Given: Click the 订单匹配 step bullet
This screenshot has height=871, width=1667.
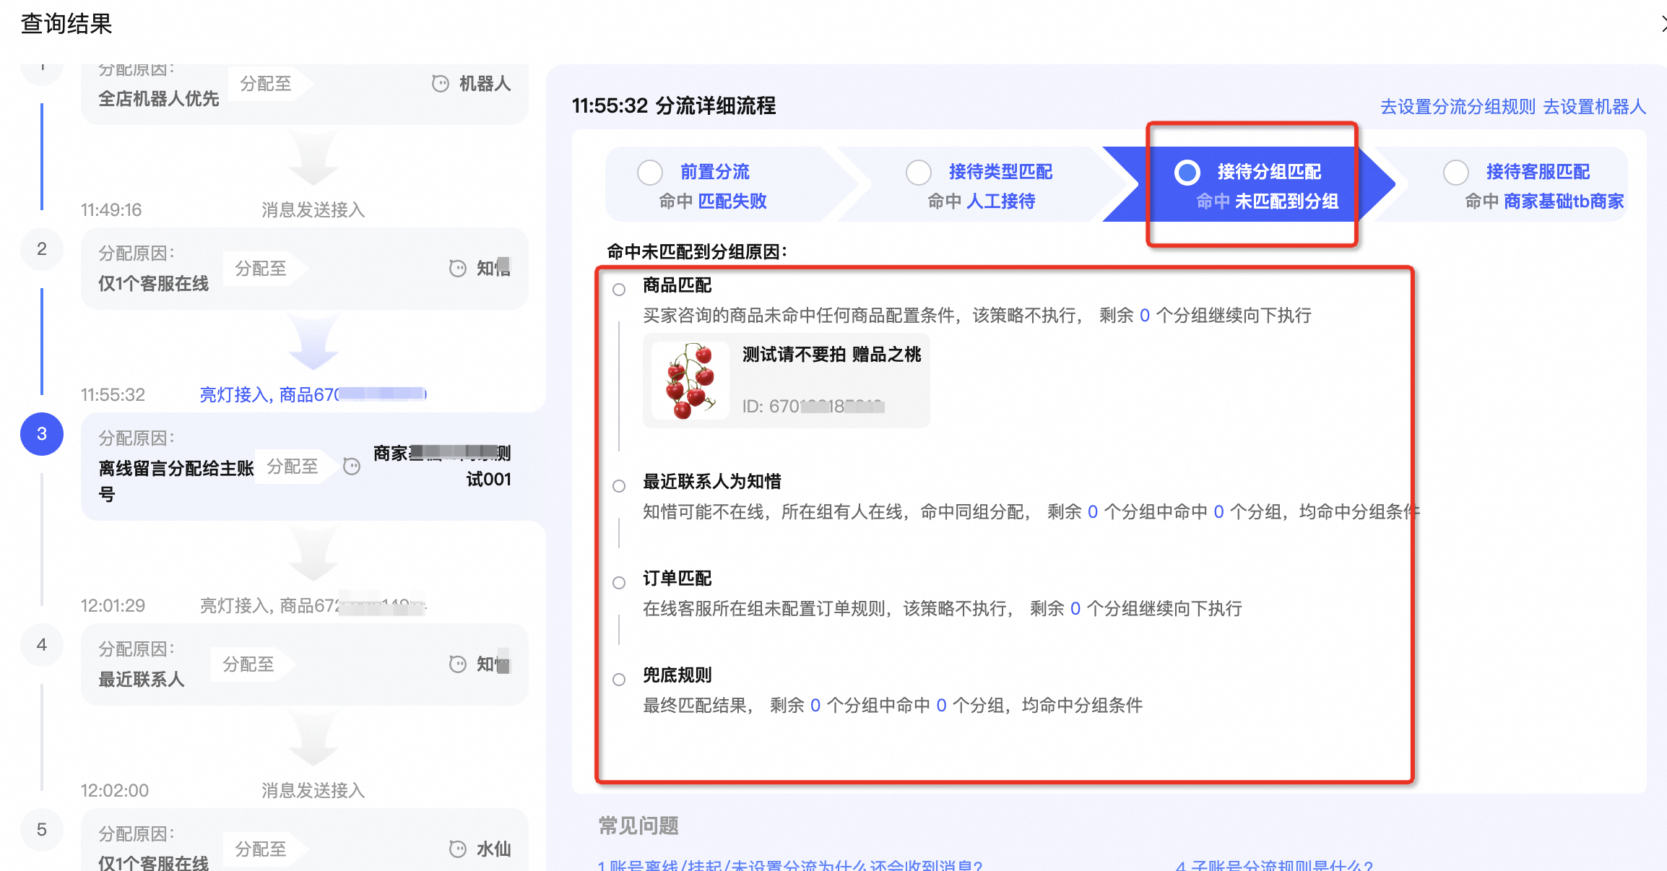Looking at the screenshot, I should [x=618, y=583].
